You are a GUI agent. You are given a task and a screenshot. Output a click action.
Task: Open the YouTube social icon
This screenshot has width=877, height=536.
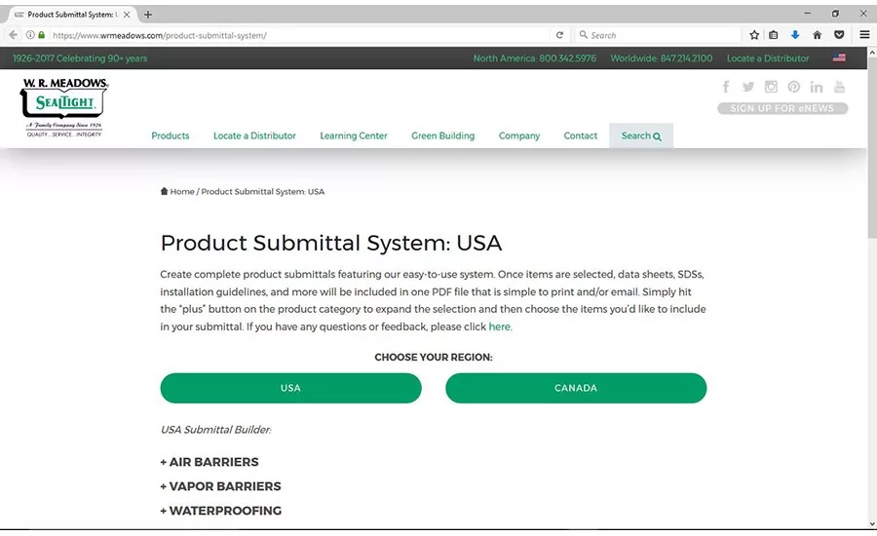point(840,87)
